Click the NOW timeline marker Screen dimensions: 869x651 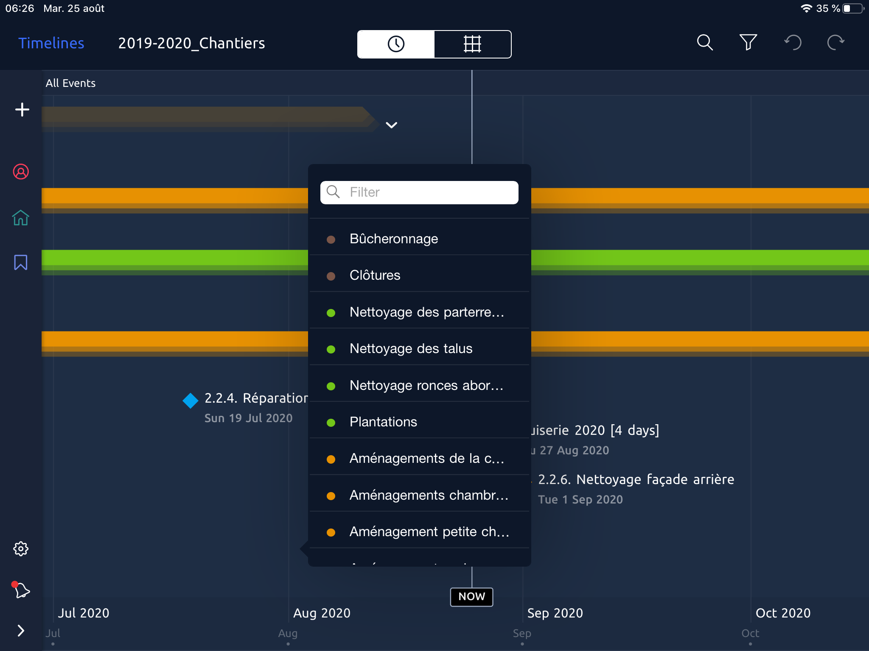tap(471, 597)
